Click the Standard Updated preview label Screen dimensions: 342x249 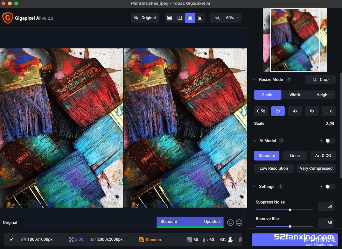190,222
